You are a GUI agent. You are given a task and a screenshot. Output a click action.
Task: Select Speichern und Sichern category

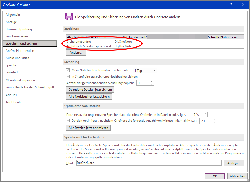click(30, 43)
